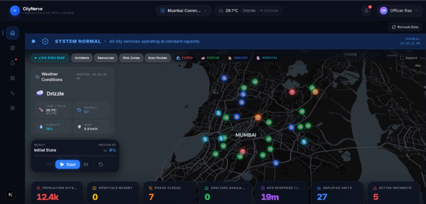Skip to the previous simulation step
This screenshot has width=426, height=204.
point(49,164)
